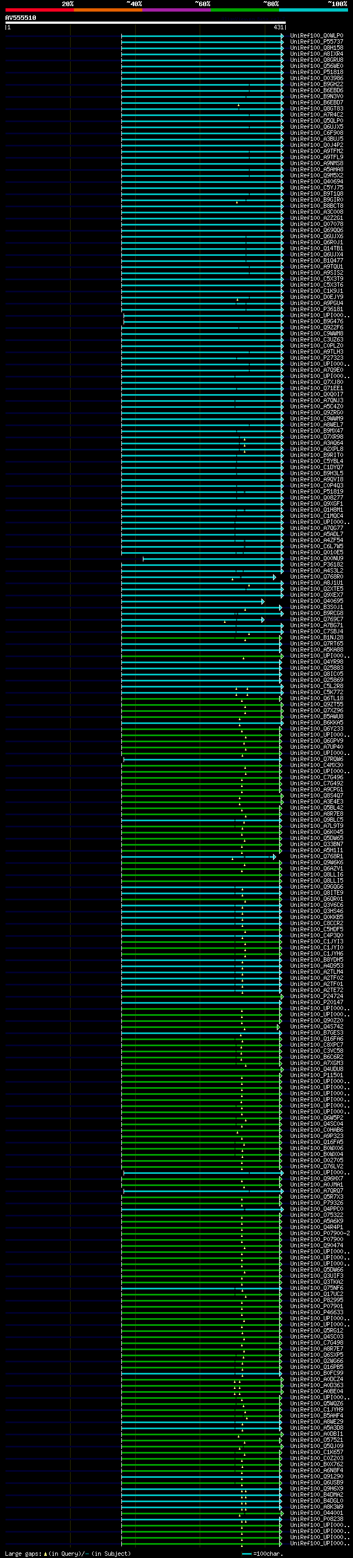353x1558 pixels.
Task: Select label UniRef100_Q769C7
Action: point(317,620)
